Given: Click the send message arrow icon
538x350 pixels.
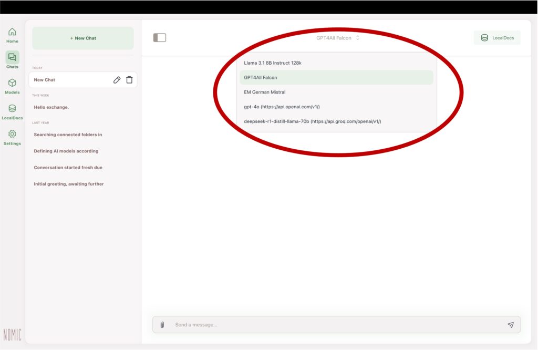Looking at the screenshot, I should pos(510,325).
